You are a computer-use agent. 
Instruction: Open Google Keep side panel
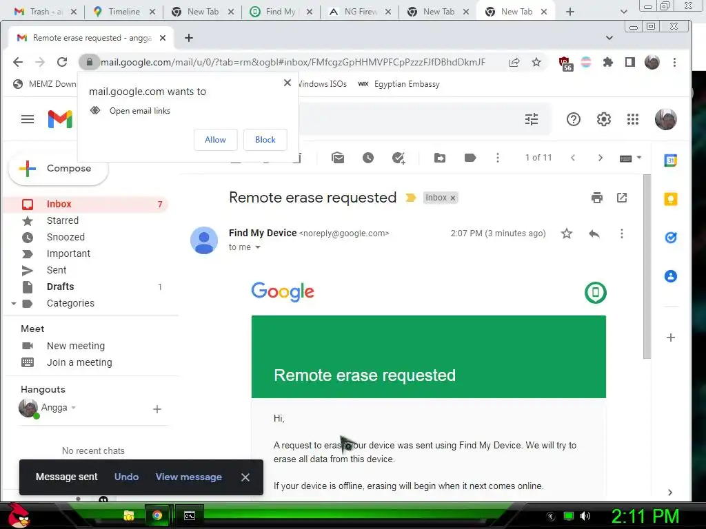[x=670, y=199]
